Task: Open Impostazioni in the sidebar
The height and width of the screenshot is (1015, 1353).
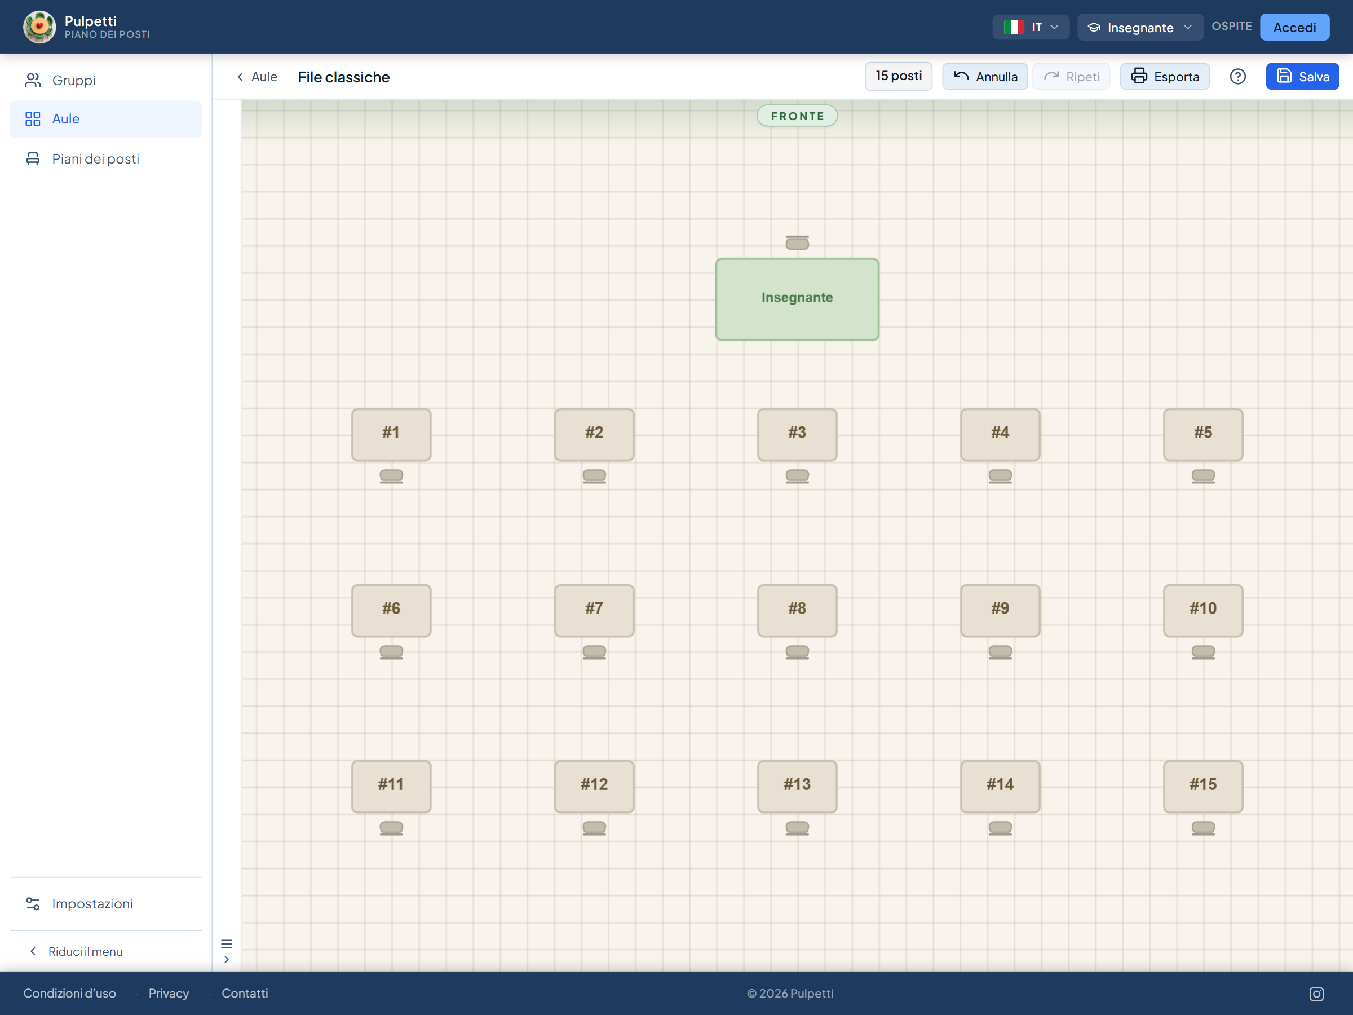Action: click(106, 904)
